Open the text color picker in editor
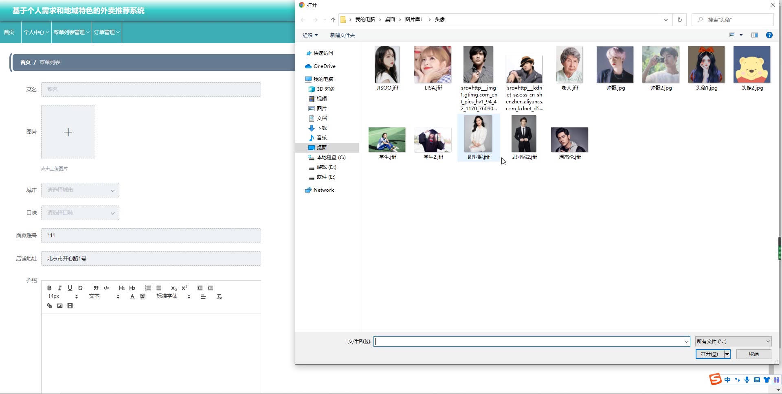 132,297
